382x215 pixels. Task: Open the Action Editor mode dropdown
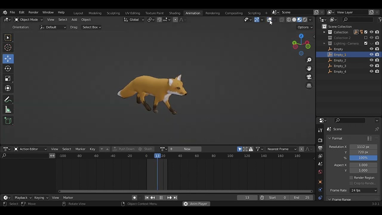click(30, 149)
